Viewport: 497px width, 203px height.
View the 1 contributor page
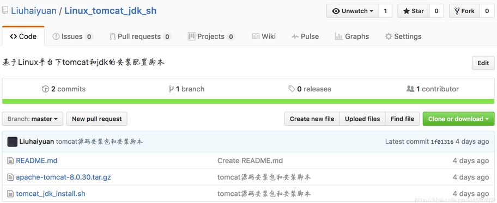(432, 89)
